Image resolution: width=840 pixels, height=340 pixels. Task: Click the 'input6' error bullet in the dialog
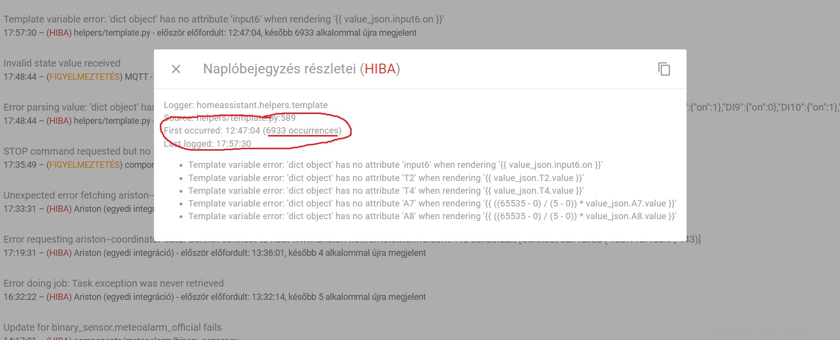(x=395, y=165)
